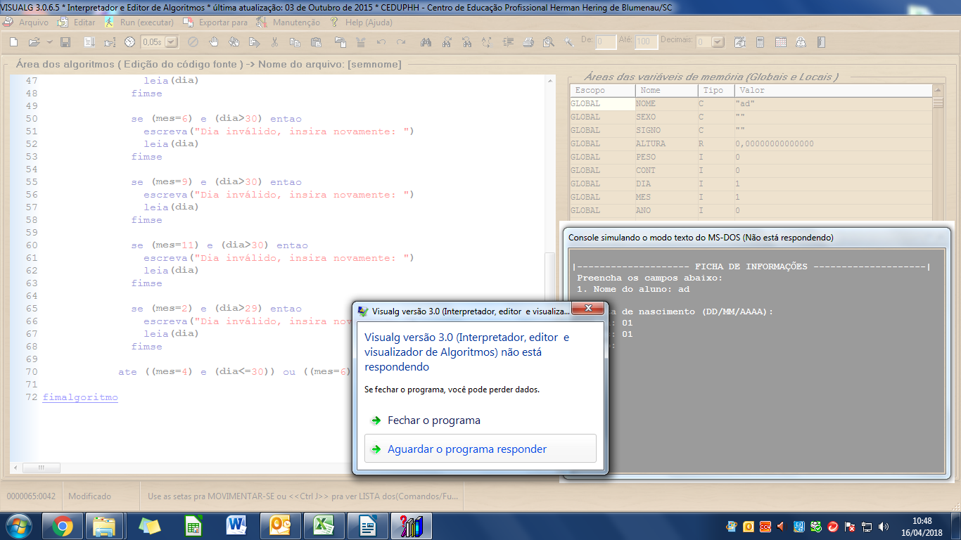
Task: Open the Decimais dropdown
Action: 718,42
